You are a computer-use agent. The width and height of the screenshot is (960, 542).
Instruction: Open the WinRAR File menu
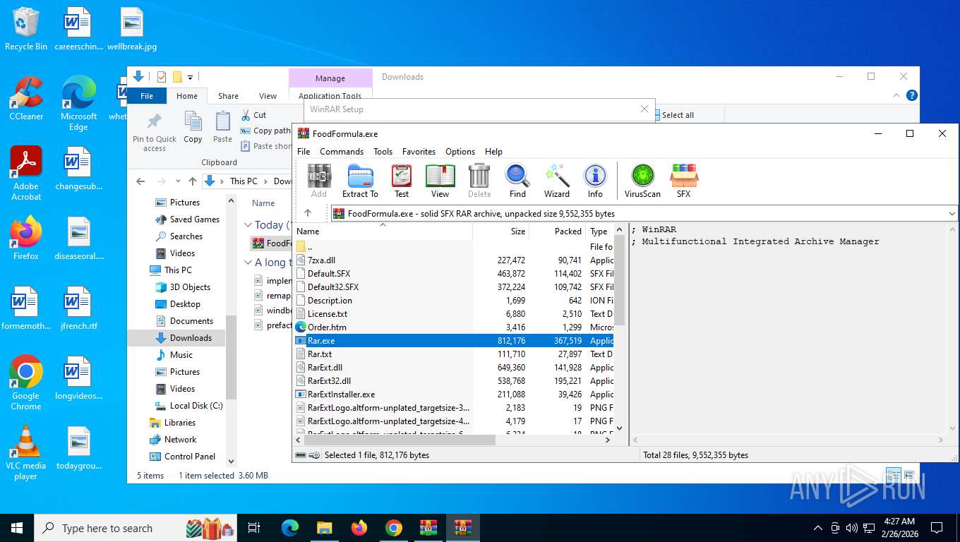(x=304, y=152)
